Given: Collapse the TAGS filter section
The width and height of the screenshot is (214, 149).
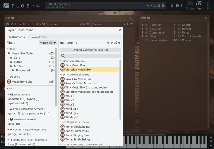Looking at the screenshot, I should 7,89.
